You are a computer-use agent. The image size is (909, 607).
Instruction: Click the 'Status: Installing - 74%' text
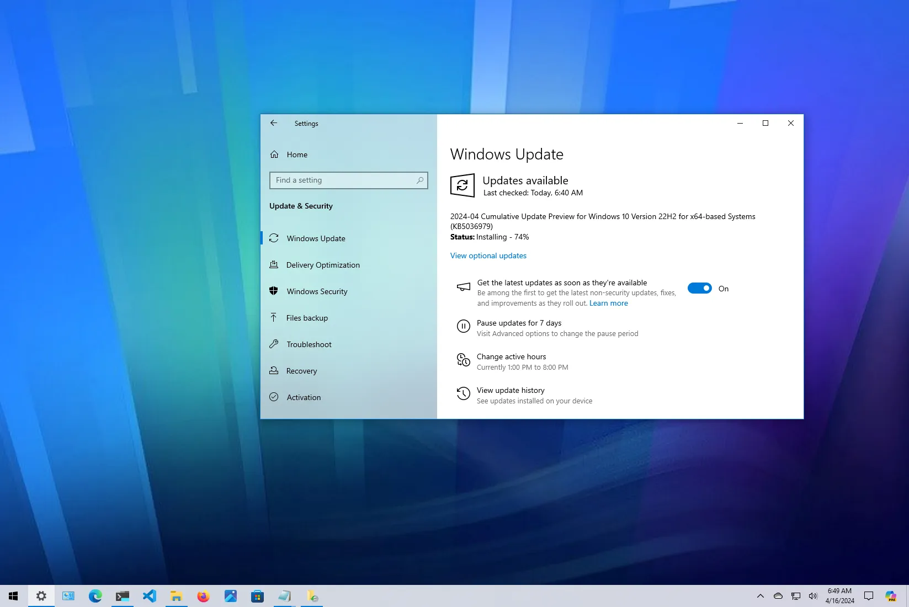coord(490,237)
